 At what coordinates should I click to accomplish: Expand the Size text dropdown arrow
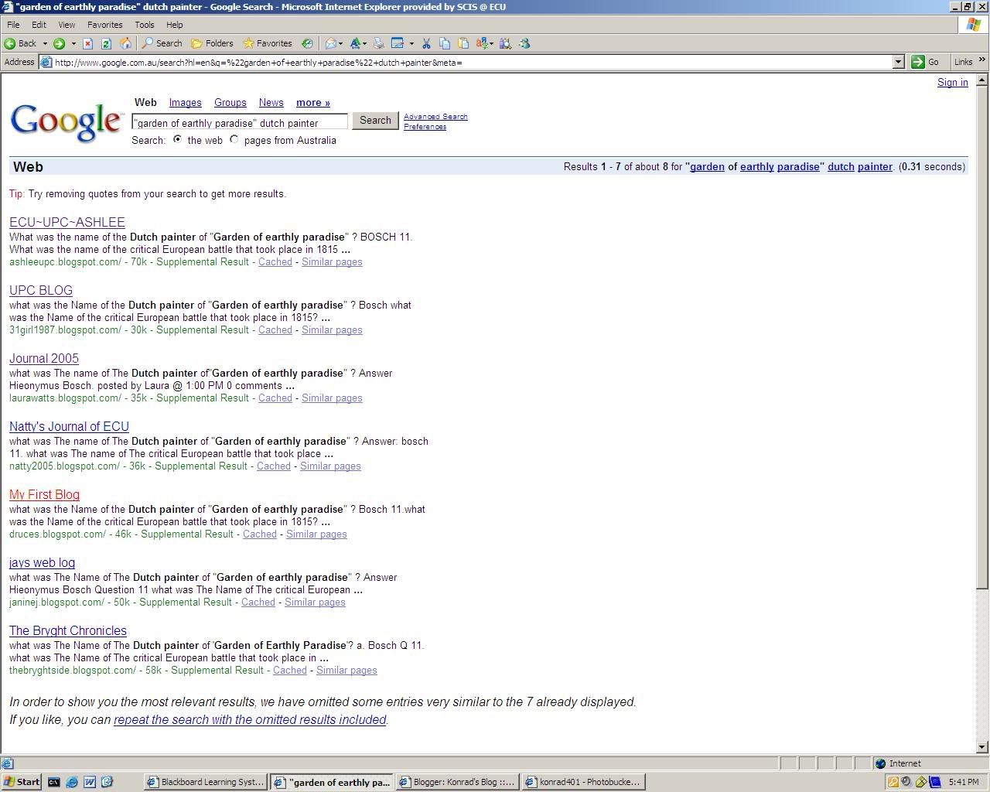point(364,43)
